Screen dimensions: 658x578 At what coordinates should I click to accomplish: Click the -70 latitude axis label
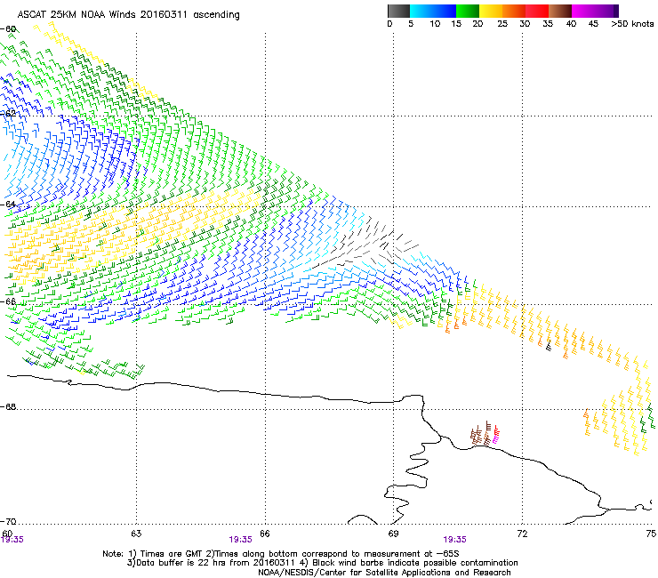pos(8,521)
